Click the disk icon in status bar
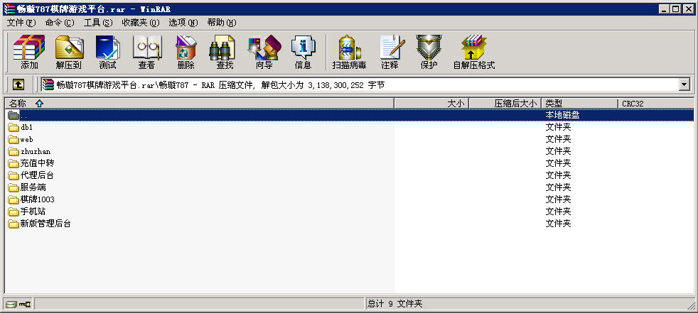Viewport: 698px width, 313px height. point(11,304)
